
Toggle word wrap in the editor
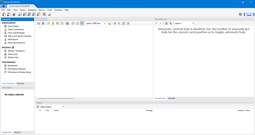[128, 23]
